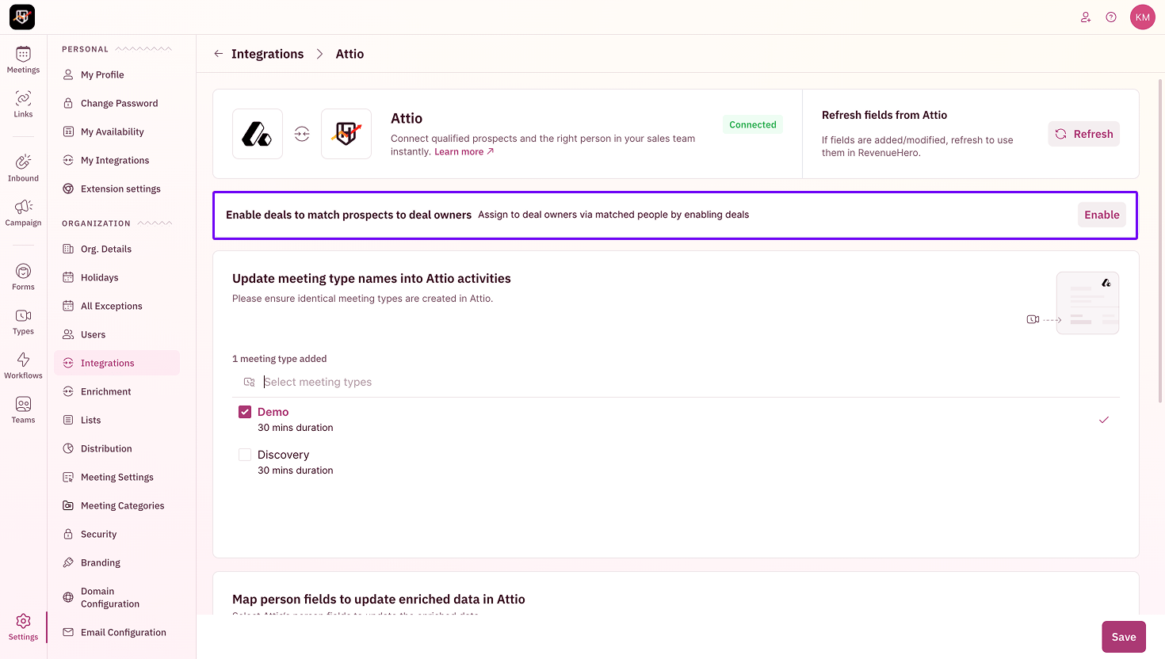Open Lists page in sidebar

[x=117, y=420]
